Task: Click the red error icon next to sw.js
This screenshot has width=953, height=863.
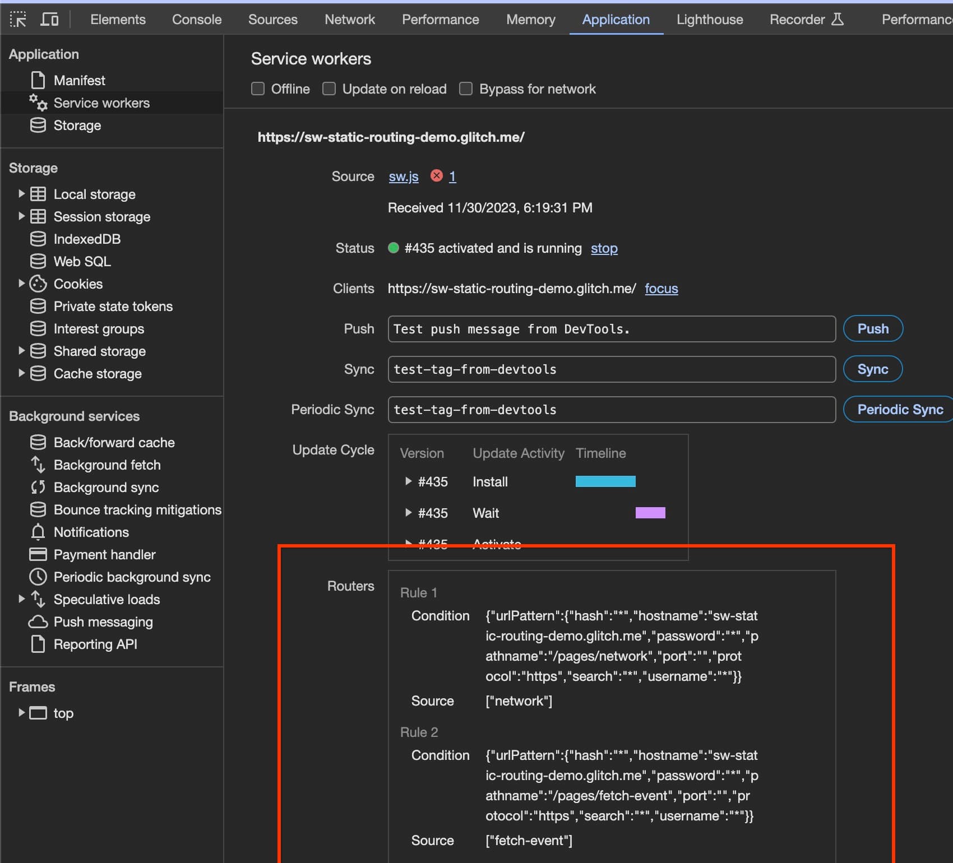Action: pos(437,175)
